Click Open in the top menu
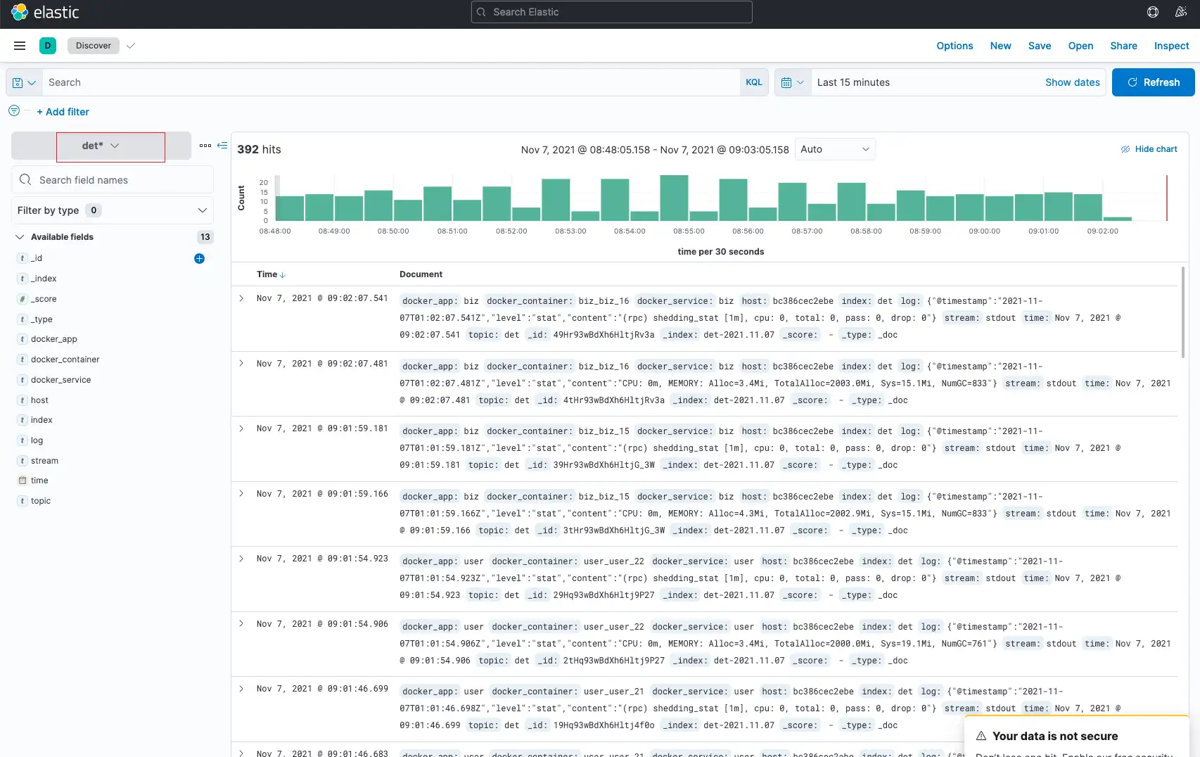 (x=1080, y=46)
